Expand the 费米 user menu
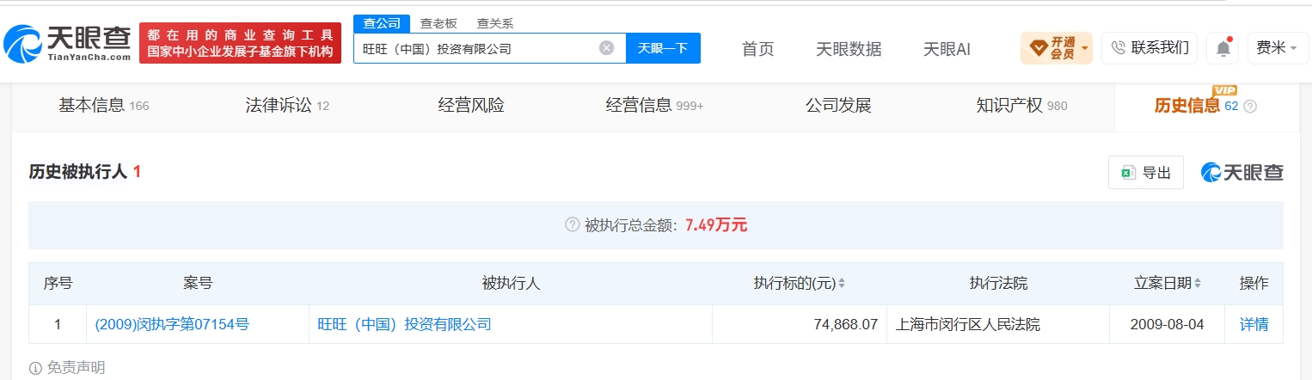 pyautogui.click(x=1277, y=48)
